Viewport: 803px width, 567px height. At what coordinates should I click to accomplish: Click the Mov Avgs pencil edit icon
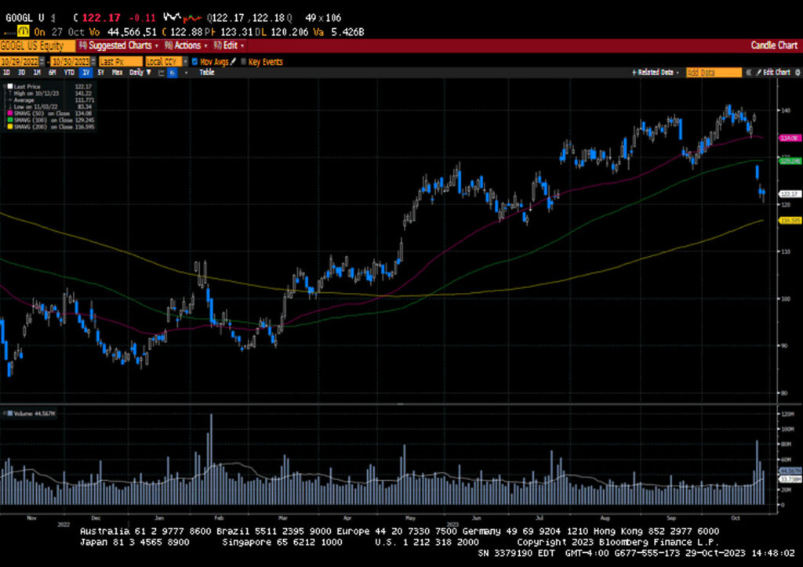[x=233, y=61]
